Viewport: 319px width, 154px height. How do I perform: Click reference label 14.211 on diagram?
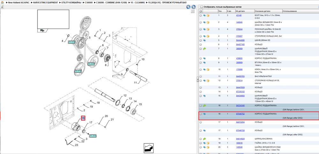click(87, 20)
